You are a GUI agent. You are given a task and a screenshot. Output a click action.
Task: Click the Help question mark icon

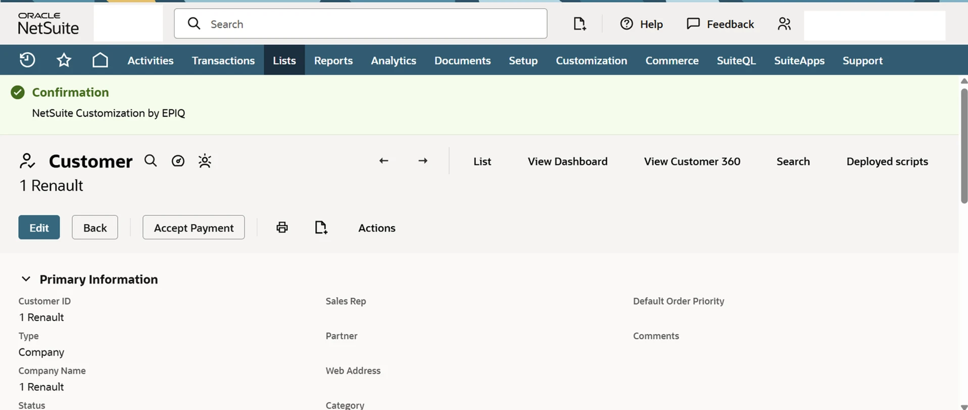pos(626,24)
